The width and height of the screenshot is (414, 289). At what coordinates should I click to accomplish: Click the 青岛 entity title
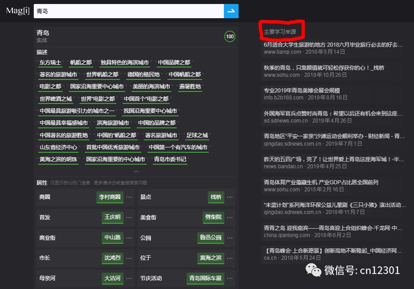pos(43,33)
